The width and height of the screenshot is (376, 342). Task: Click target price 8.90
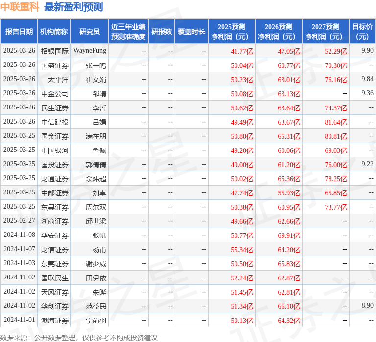(x=367, y=305)
